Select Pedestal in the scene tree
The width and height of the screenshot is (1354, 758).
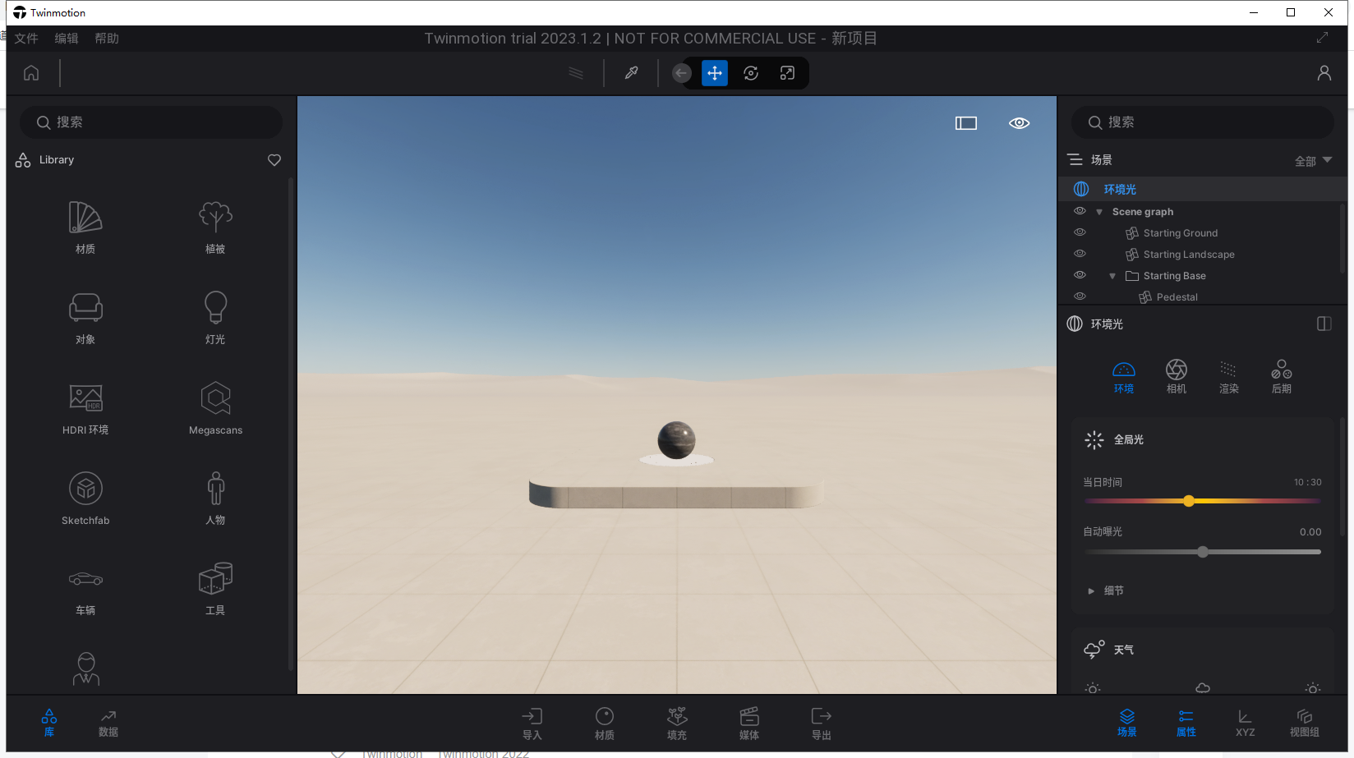[x=1177, y=297]
